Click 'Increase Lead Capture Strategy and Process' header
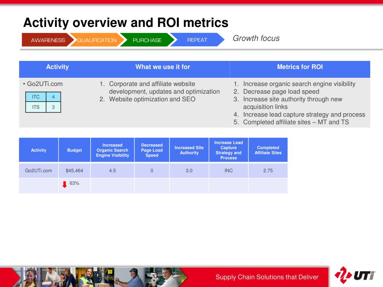 pyautogui.click(x=229, y=150)
